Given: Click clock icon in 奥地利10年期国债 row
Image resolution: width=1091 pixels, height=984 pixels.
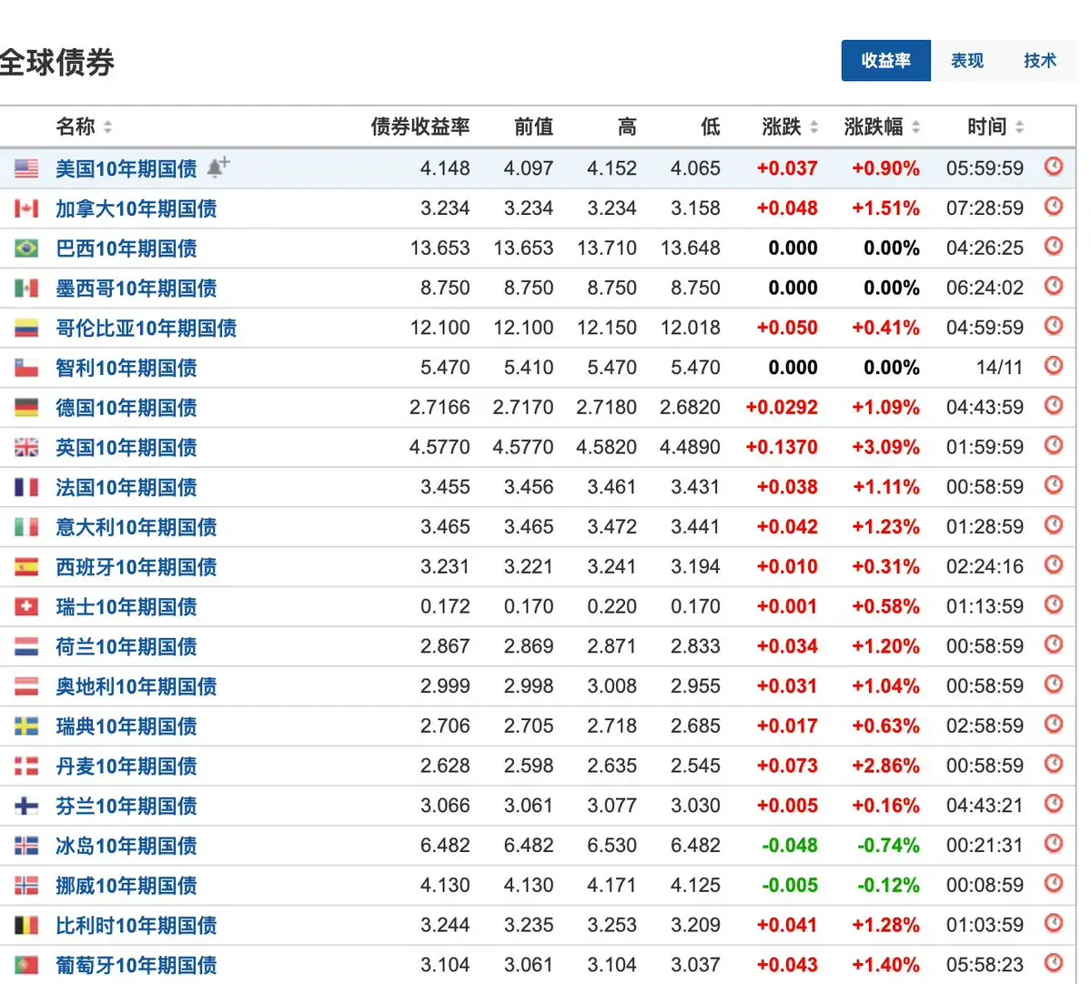Looking at the screenshot, I should [x=1054, y=685].
